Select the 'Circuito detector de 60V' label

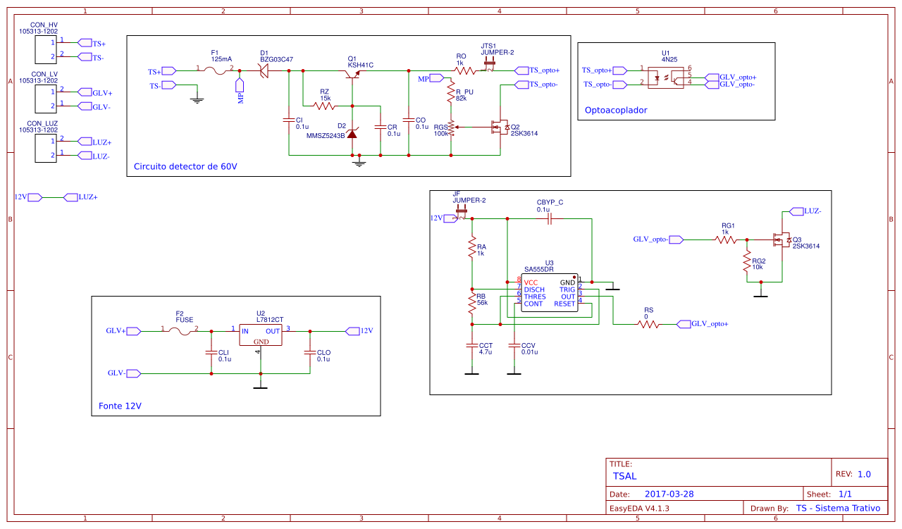[x=185, y=167]
